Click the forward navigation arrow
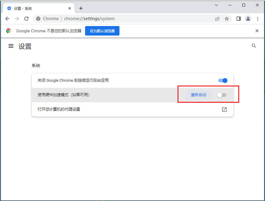Screen dimensions: 265x201 pos(17,19)
